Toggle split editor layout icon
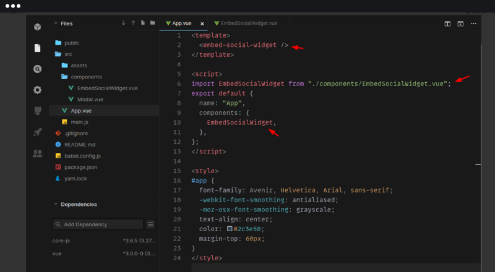 point(447,23)
